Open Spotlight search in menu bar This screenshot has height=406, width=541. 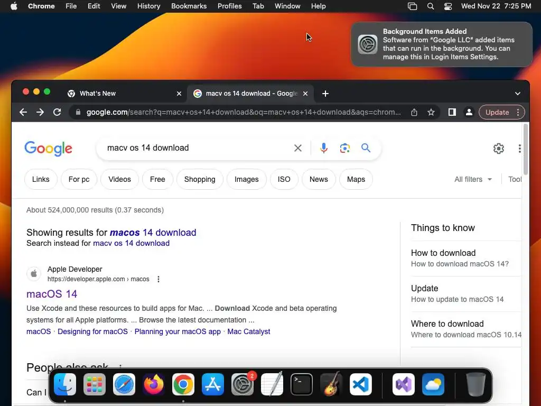pos(430,6)
